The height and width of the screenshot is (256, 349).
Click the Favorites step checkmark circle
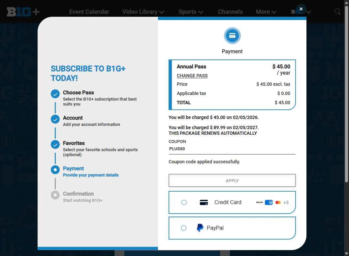coord(55,145)
